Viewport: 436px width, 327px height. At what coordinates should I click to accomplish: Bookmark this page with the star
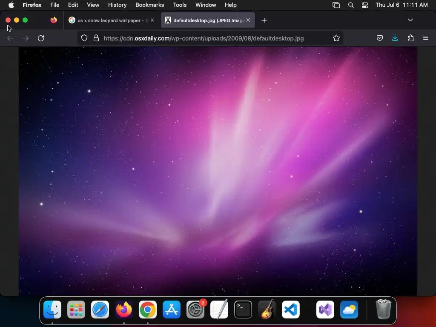336,38
